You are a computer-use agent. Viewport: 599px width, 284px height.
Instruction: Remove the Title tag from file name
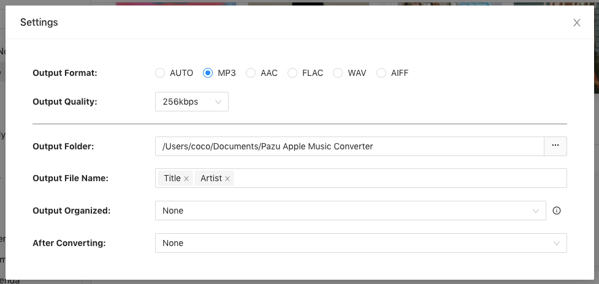click(x=186, y=179)
